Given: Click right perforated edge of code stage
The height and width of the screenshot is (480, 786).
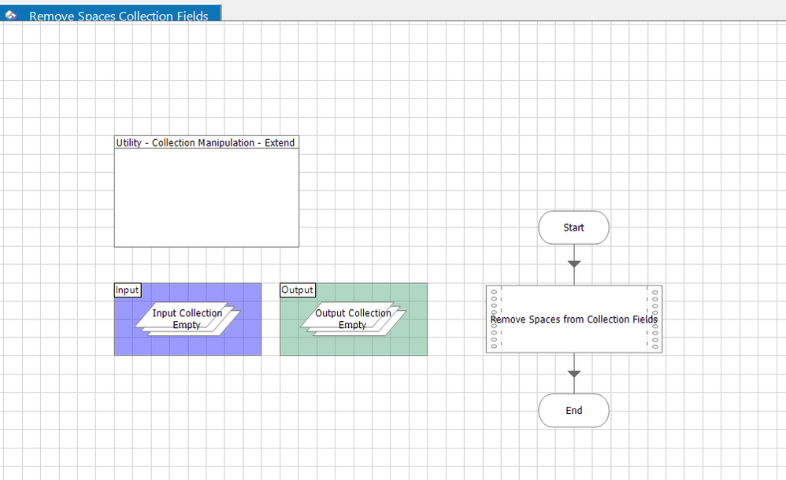Looking at the screenshot, I should click(654, 319).
